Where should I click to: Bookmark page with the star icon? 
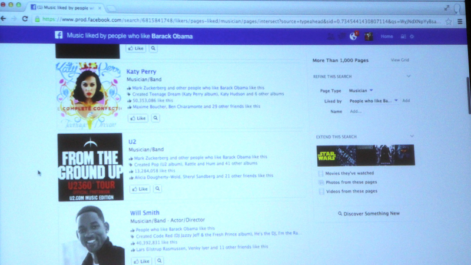[x=449, y=21]
